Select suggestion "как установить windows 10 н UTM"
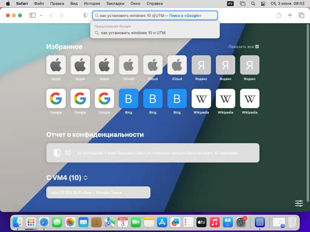This screenshot has width=310, height=232. [x=155, y=33]
